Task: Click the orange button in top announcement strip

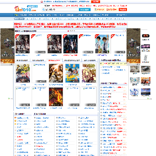Action: (x=95, y=2)
